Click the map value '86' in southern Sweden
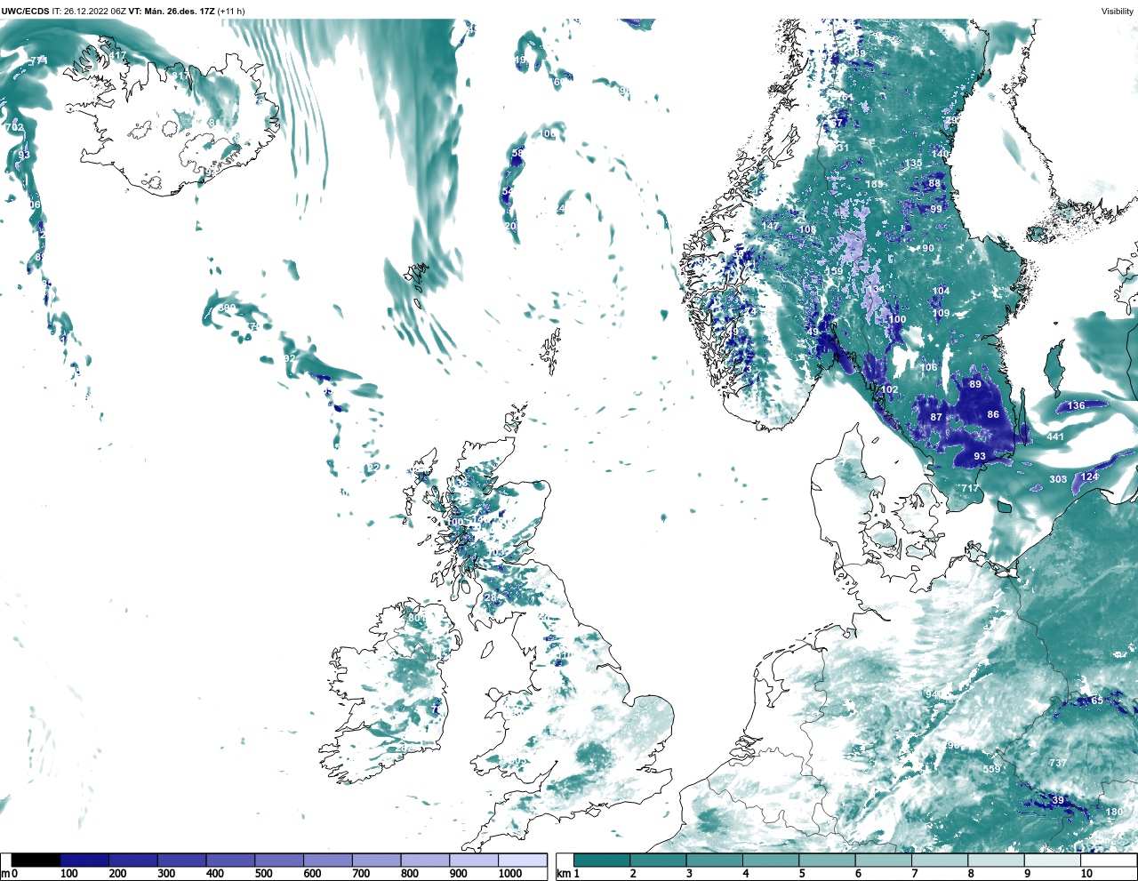This screenshot has width=1138, height=881. tap(993, 414)
